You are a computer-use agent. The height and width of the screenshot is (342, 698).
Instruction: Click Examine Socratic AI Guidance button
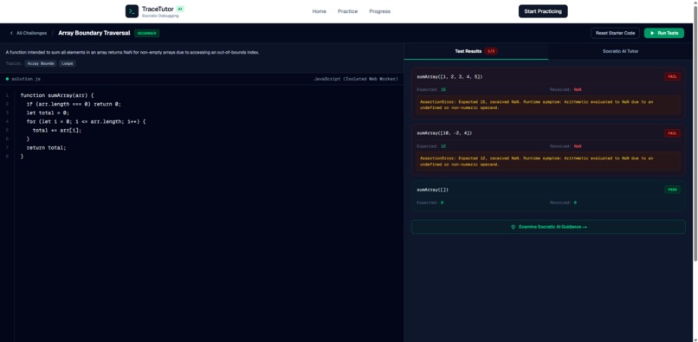548,227
